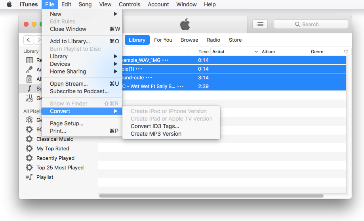The height and width of the screenshot is (221, 364).
Task: Click the list view toolbar button
Action: tap(260, 24)
